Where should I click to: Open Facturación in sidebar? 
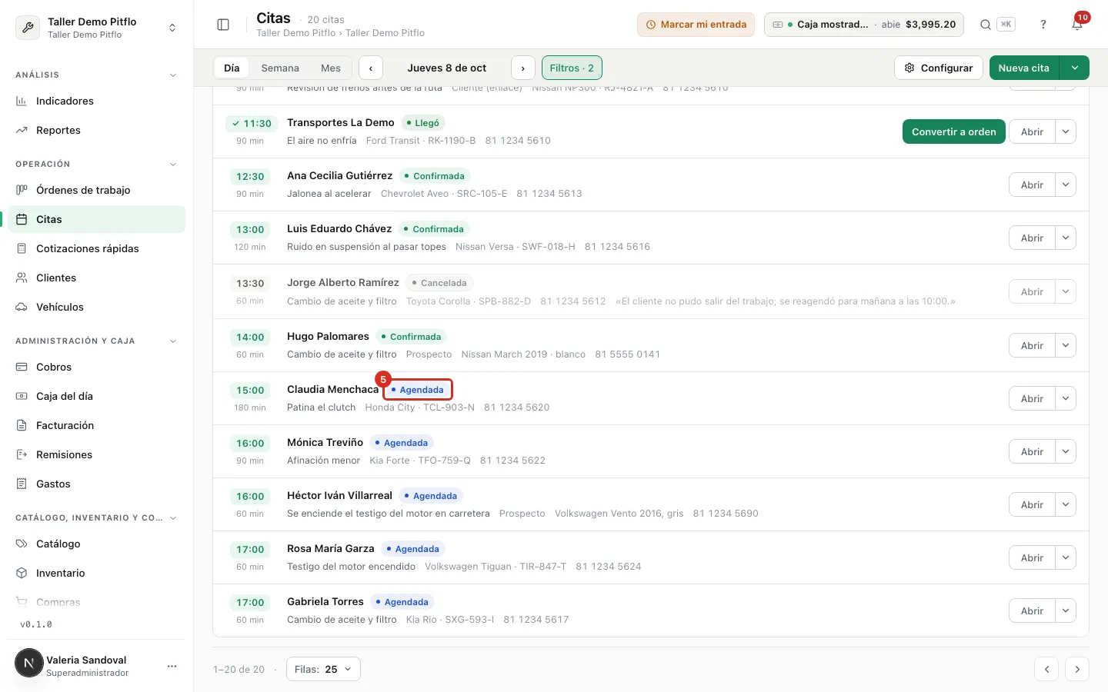[97, 425]
